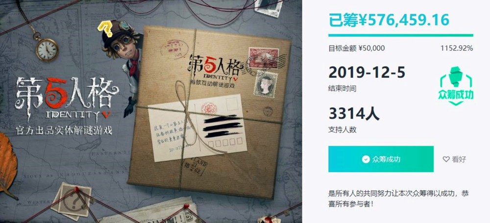Click the 众筹成功 badge stamp icon
Image resolution: width=490 pixels, height=223 pixels.
456,86
